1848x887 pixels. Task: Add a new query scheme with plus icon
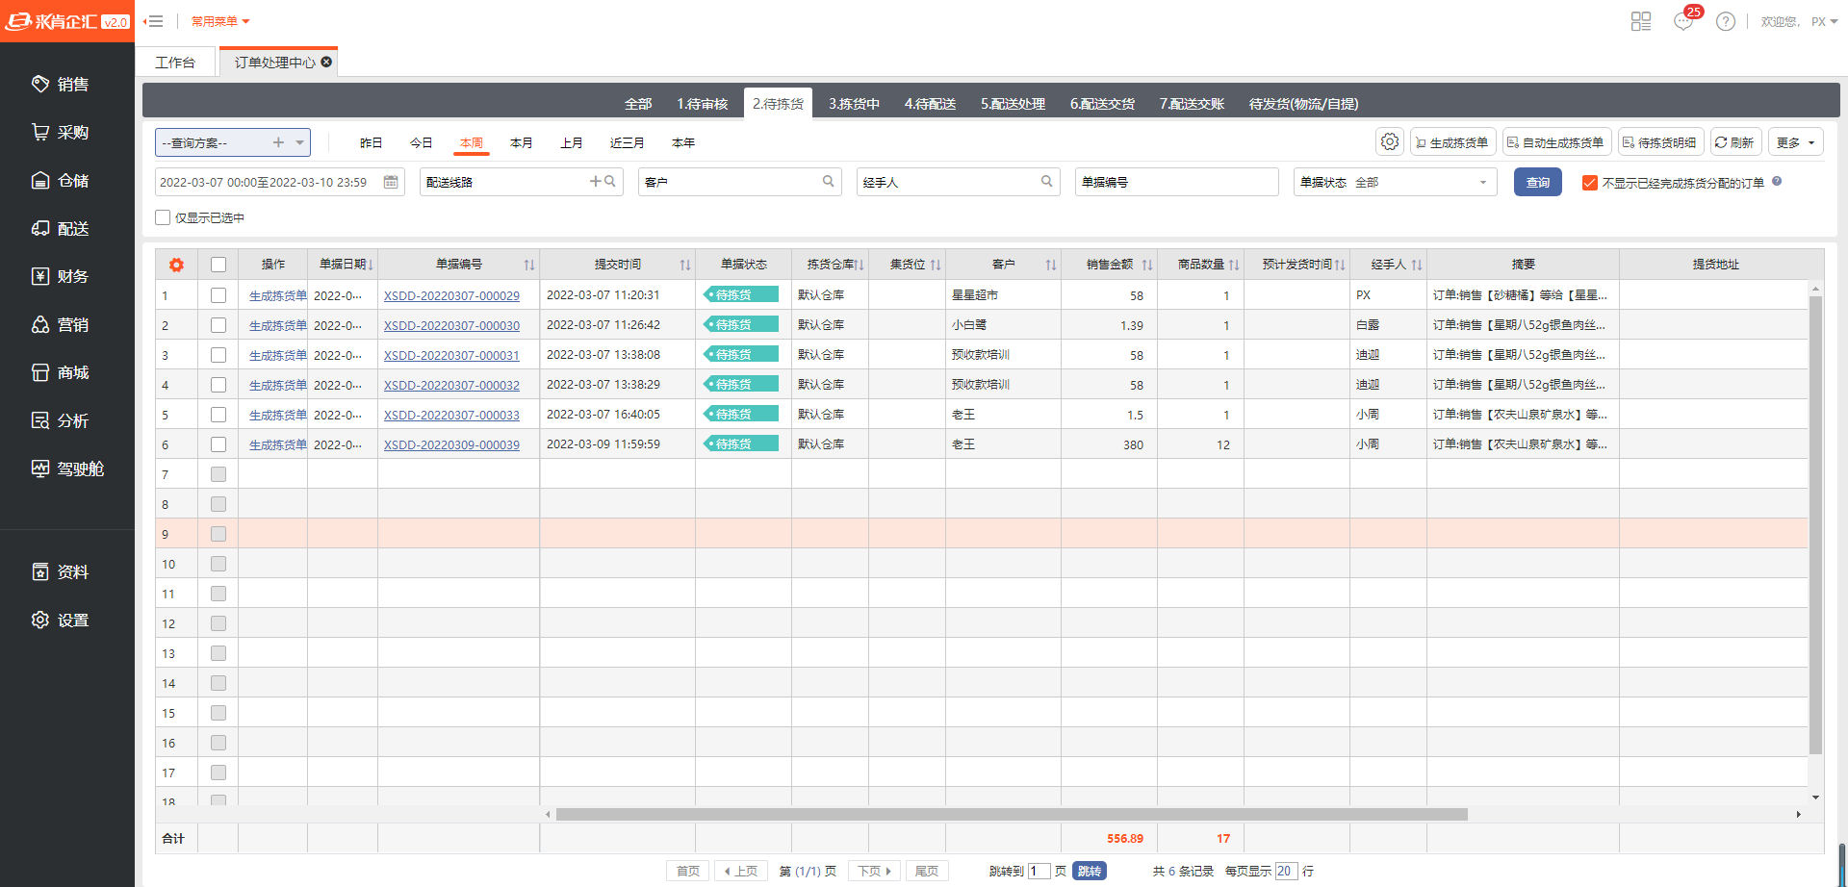[x=278, y=142]
